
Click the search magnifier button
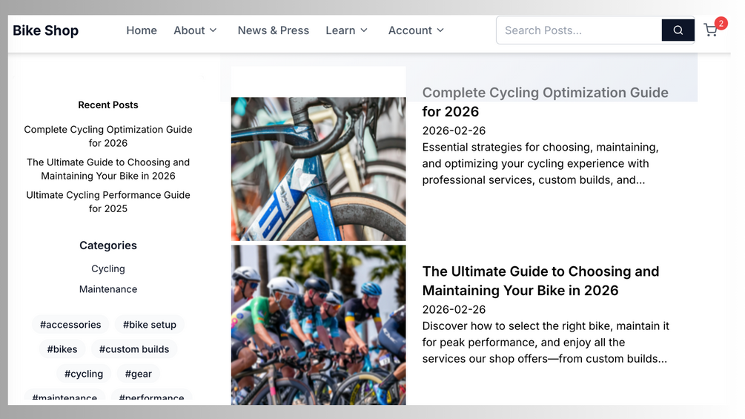pos(678,30)
